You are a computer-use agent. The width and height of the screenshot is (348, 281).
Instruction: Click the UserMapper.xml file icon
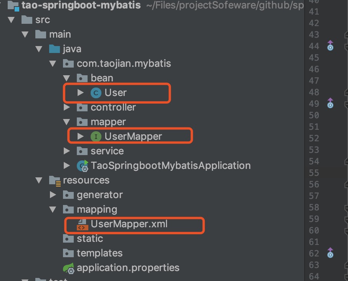[82, 224]
